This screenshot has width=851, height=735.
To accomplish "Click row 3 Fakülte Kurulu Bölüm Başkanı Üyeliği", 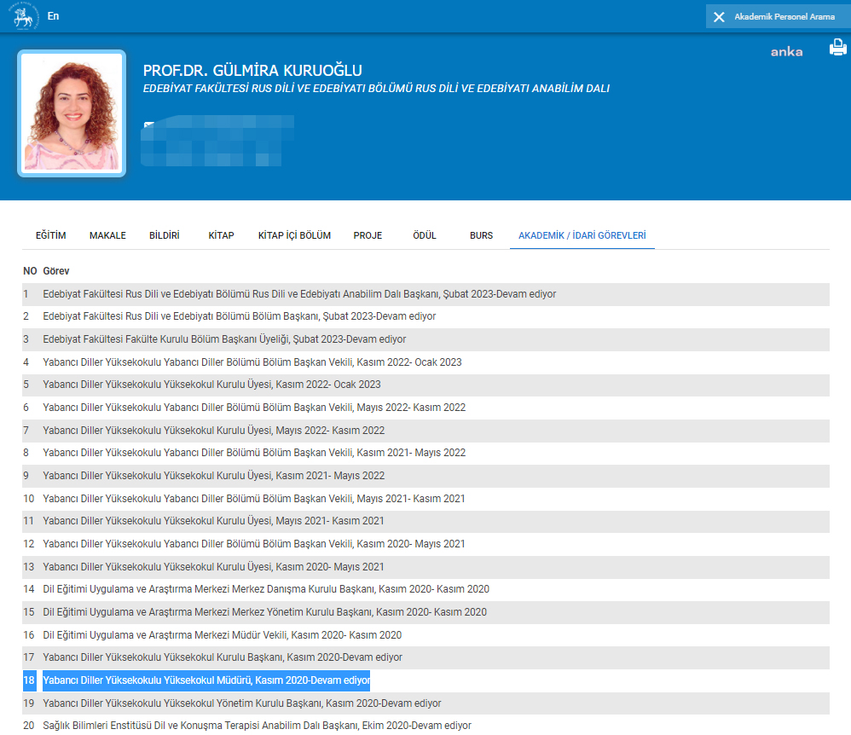I will (x=425, y=339).
